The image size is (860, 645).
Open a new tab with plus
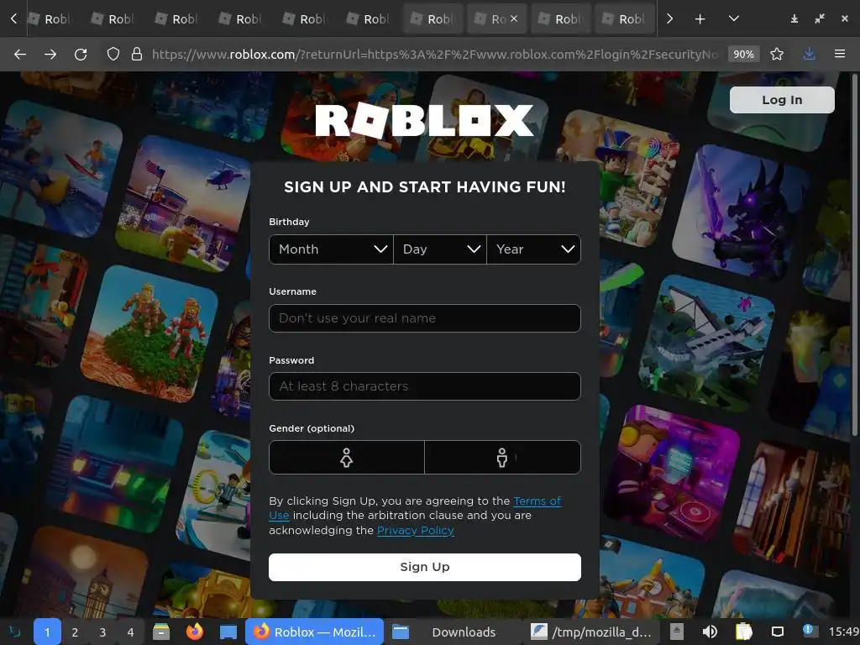click(x=700, y=19)
